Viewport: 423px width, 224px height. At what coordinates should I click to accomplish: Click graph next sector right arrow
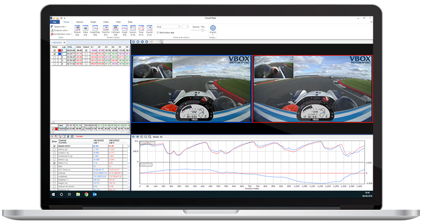pyautogui.click(x=137, y=137)
